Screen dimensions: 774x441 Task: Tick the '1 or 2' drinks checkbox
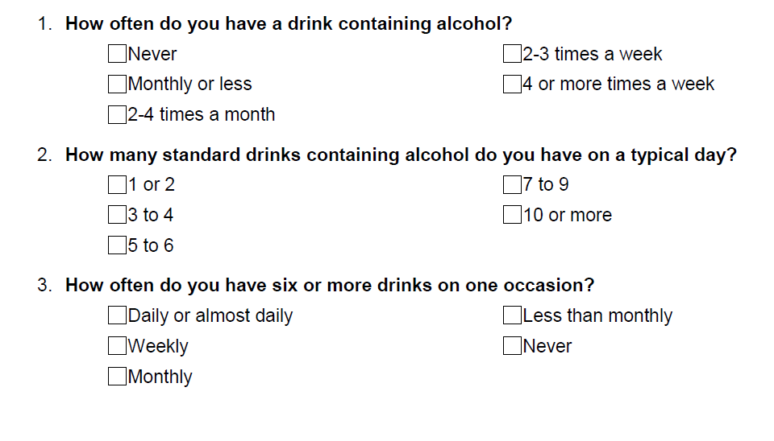coord(118,185)
